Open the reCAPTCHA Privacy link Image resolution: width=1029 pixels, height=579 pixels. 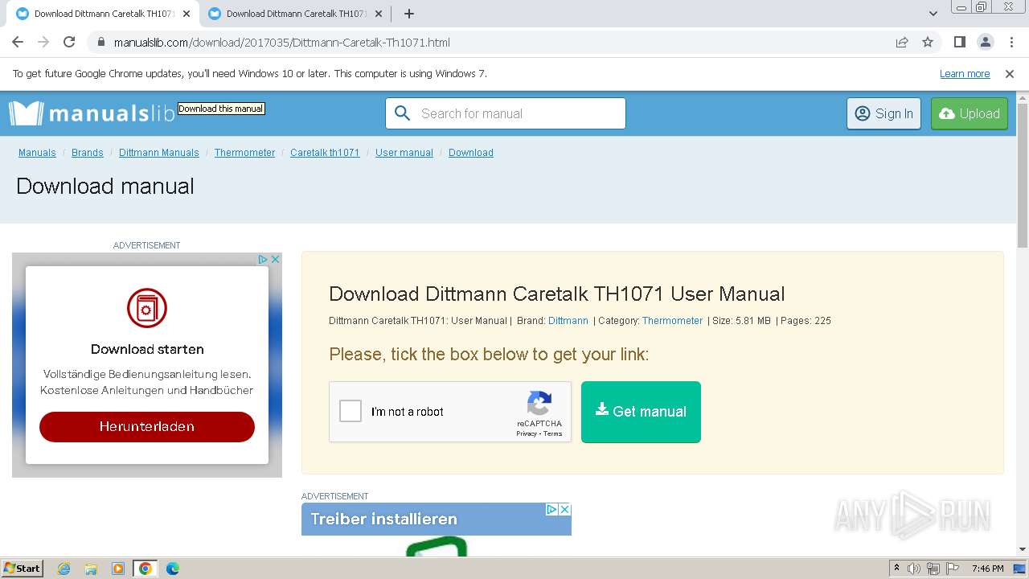pyautogui.click(x=527, y=434)
